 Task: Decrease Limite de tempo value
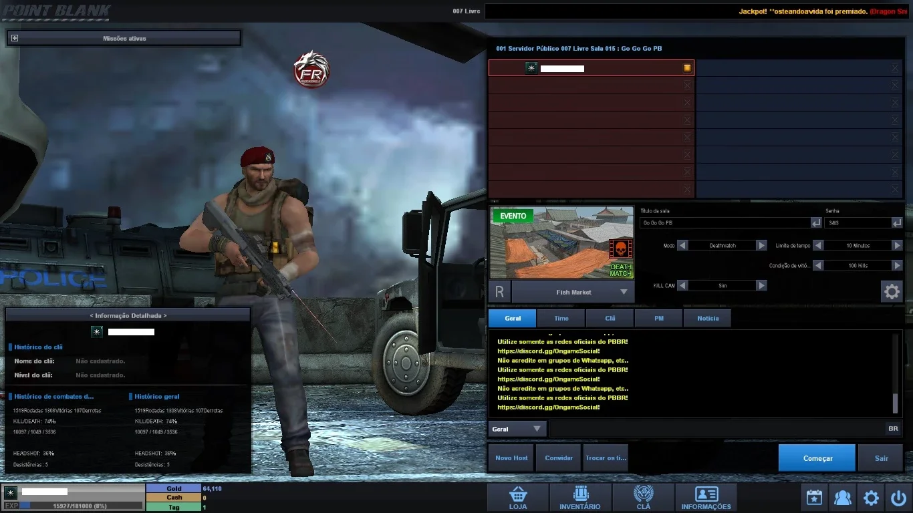pyautogui.click(x=818, y=246)
